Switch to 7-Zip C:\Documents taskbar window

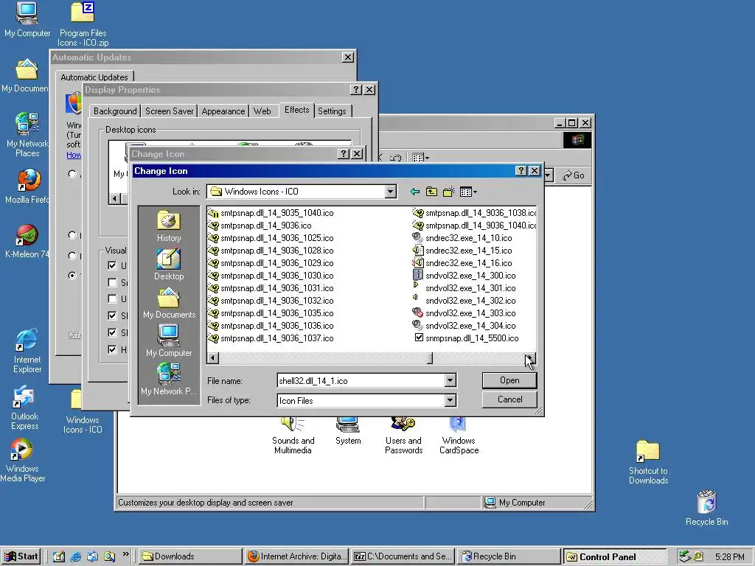[403, 556]
